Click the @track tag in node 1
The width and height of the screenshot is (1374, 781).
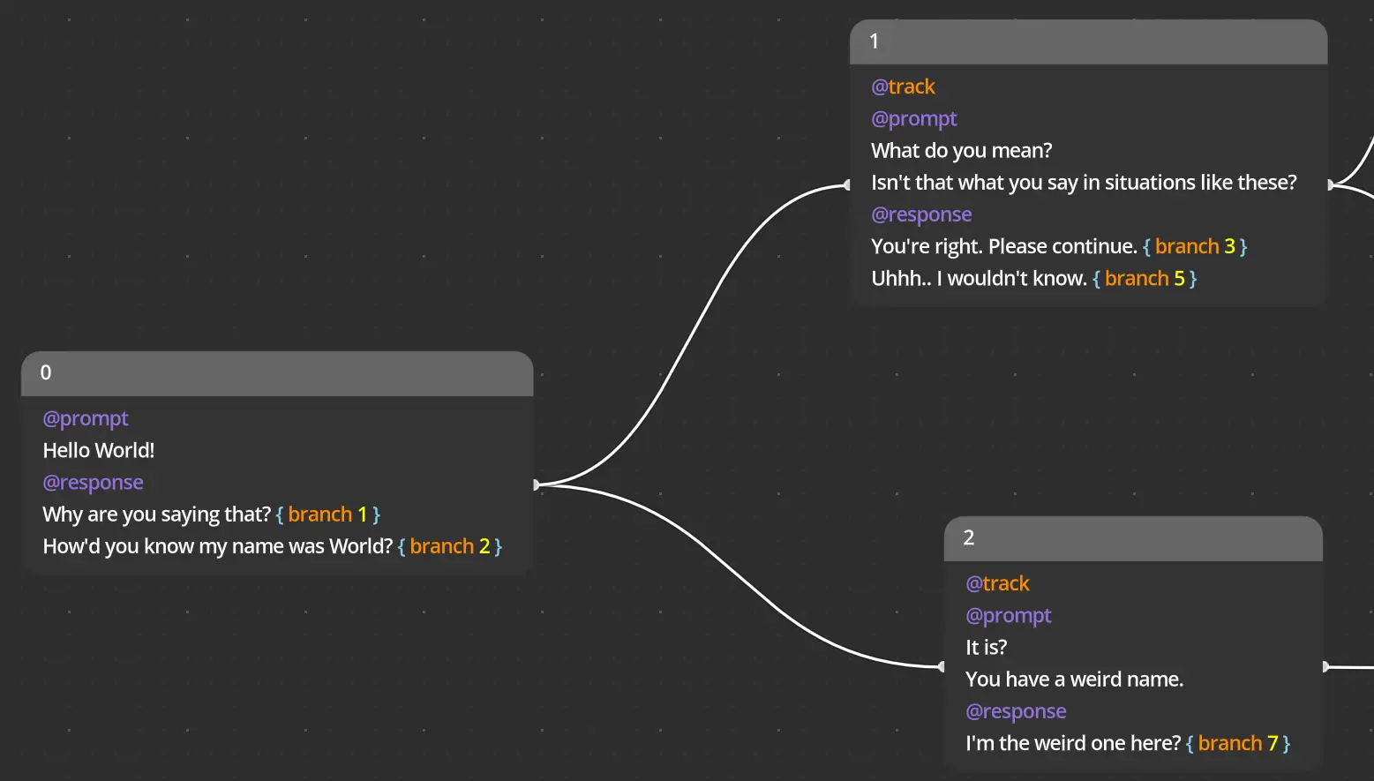coord(903,86)
